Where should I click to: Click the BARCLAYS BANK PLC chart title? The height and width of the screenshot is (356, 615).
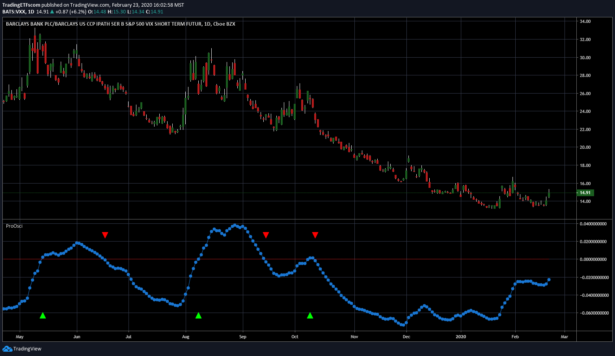[120, 24]
